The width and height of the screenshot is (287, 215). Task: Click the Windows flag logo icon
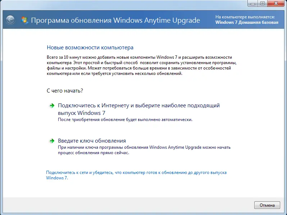pyautogui.click(x=24, y=20)
